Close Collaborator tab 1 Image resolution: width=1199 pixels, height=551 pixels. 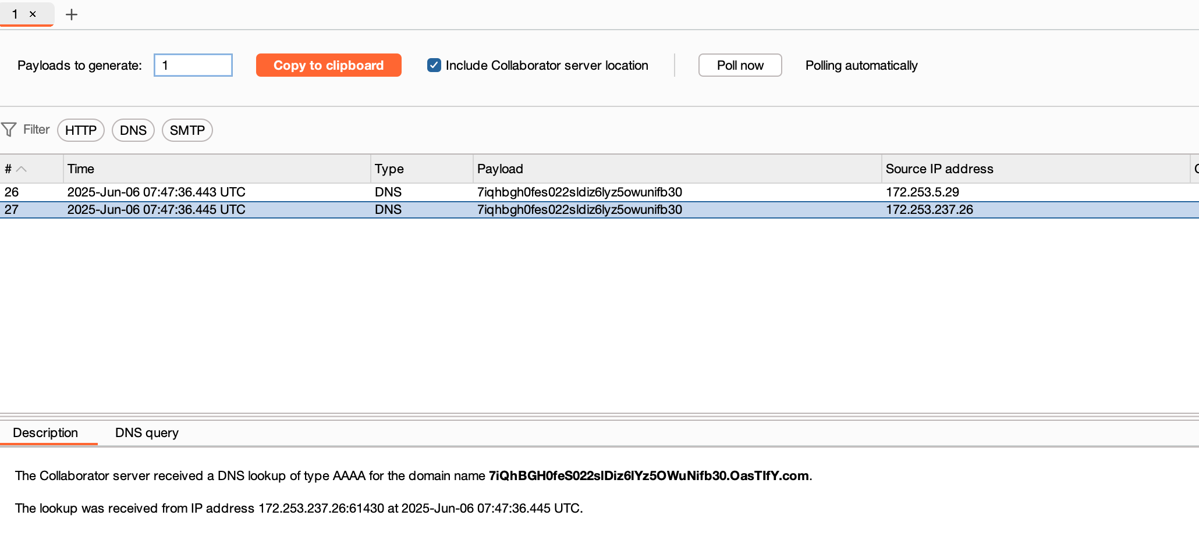(33, 14)
